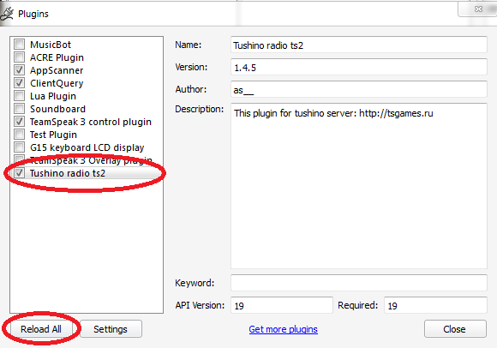
Task: Tick the Lua Plugin checkbox
Action: pos(20,96)
